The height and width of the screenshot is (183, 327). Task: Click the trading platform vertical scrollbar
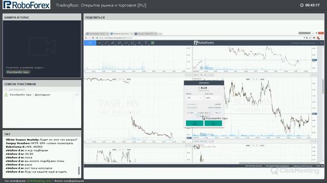click(x=323, y=87)
